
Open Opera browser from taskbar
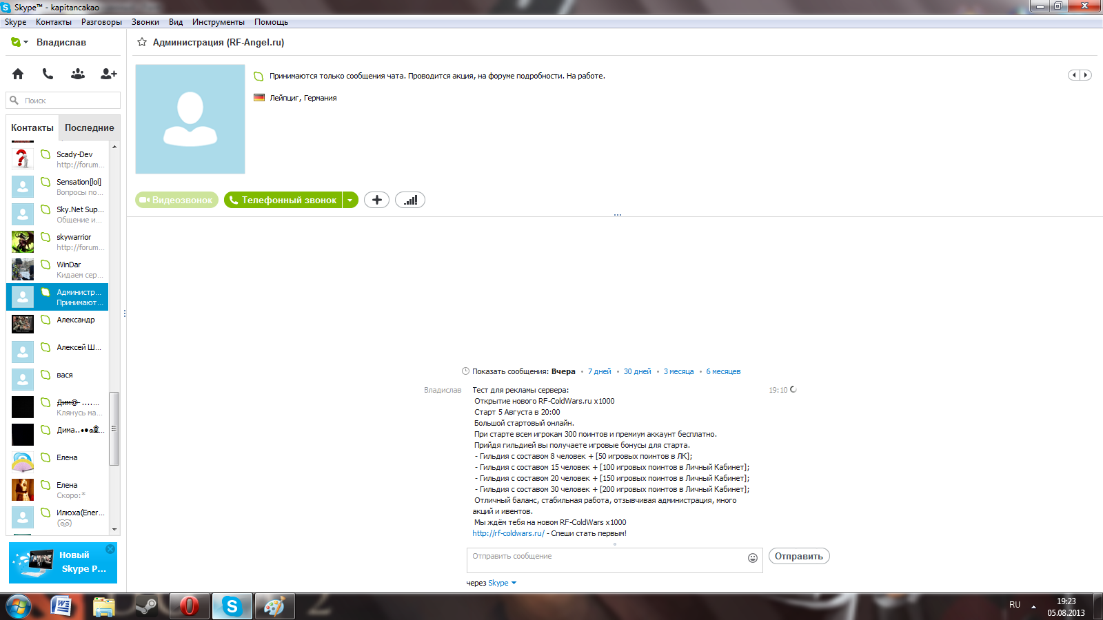pos(189,606)
